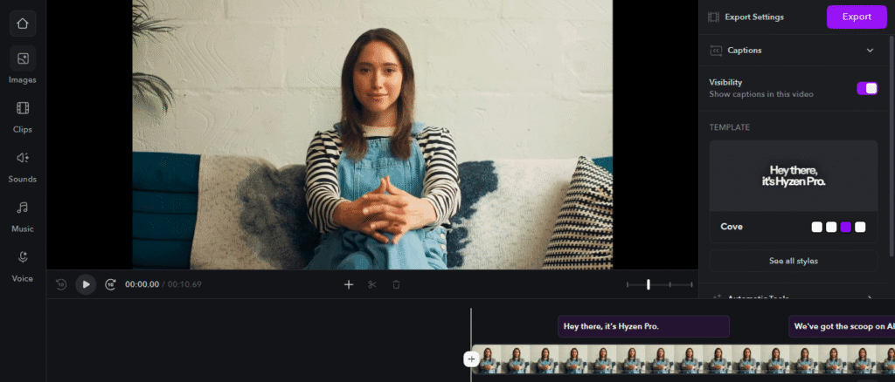Screen dimensions: 895x382
Task: Click the Captions CC icon
Action: click(716, 51)
